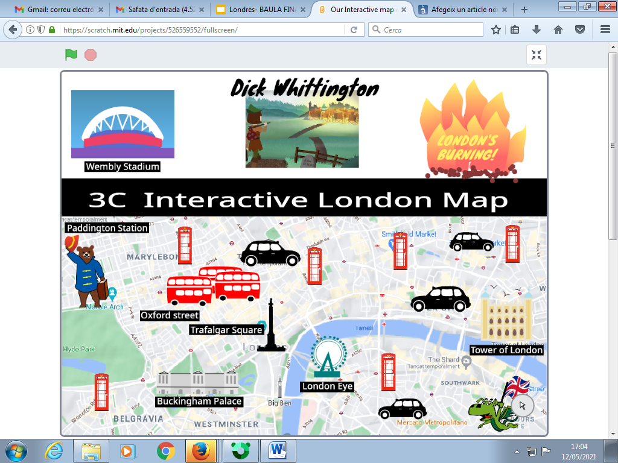This screenshot has width=618, height=463.
Task: Open the Firefox hamburger menu
Action: [605, 30]
